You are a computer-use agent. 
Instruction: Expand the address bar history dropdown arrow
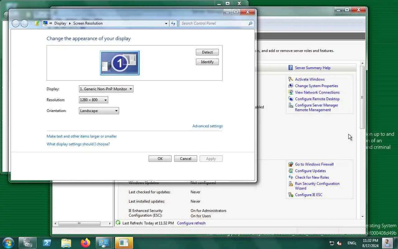point(166,23)
